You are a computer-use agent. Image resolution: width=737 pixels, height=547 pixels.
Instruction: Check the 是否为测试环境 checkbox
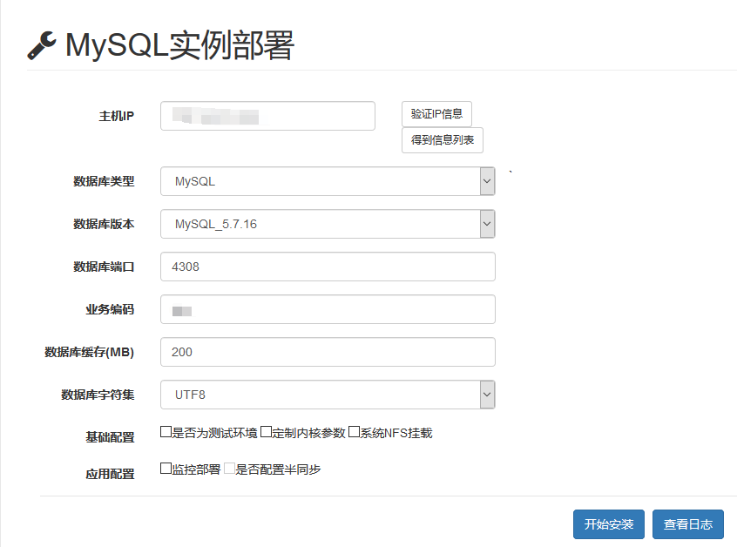click(166, 431)
